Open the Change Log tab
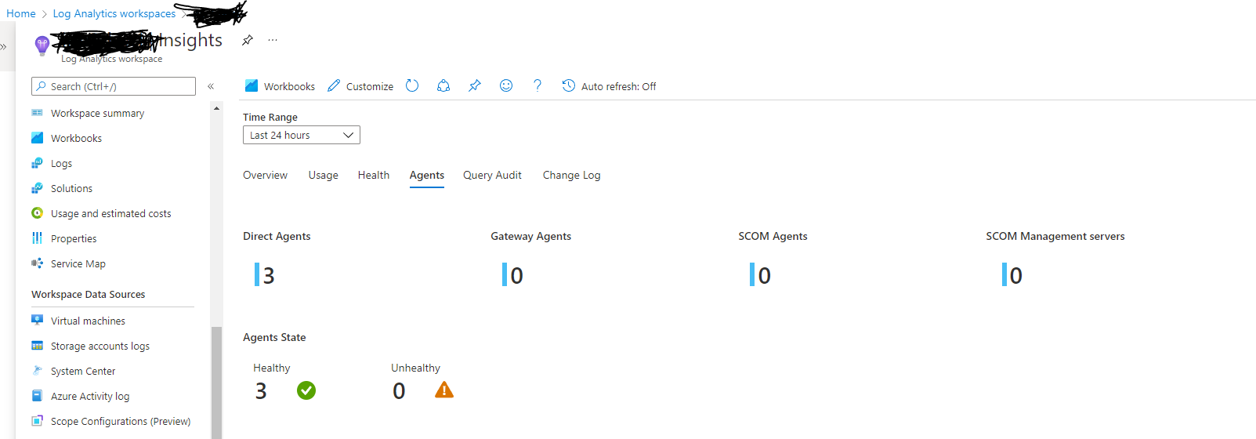This screenshot has height=439, width=1256. click(x=572, y=175)
